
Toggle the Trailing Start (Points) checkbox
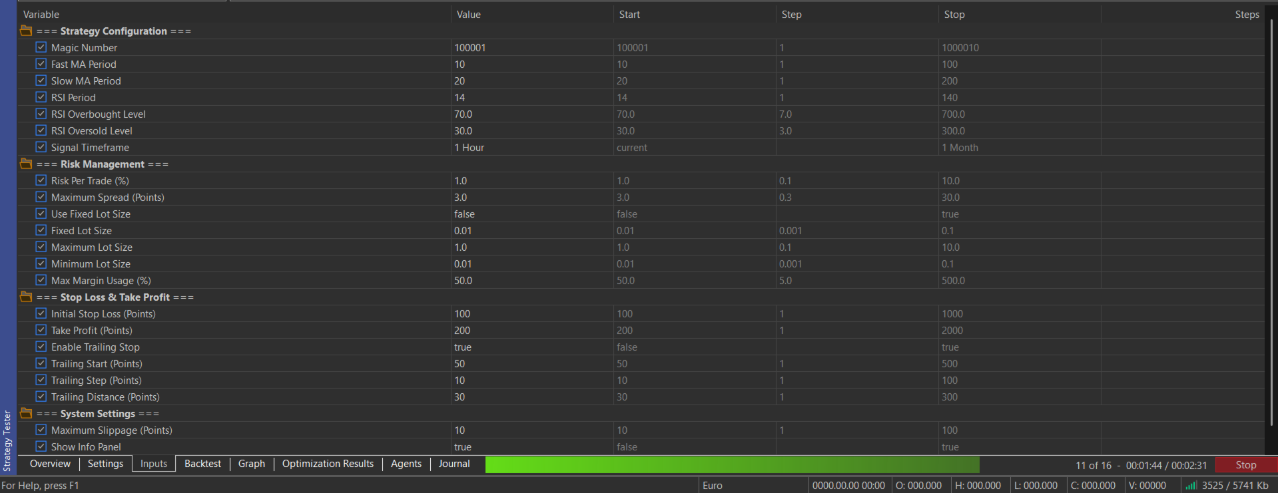click(41, 363)
